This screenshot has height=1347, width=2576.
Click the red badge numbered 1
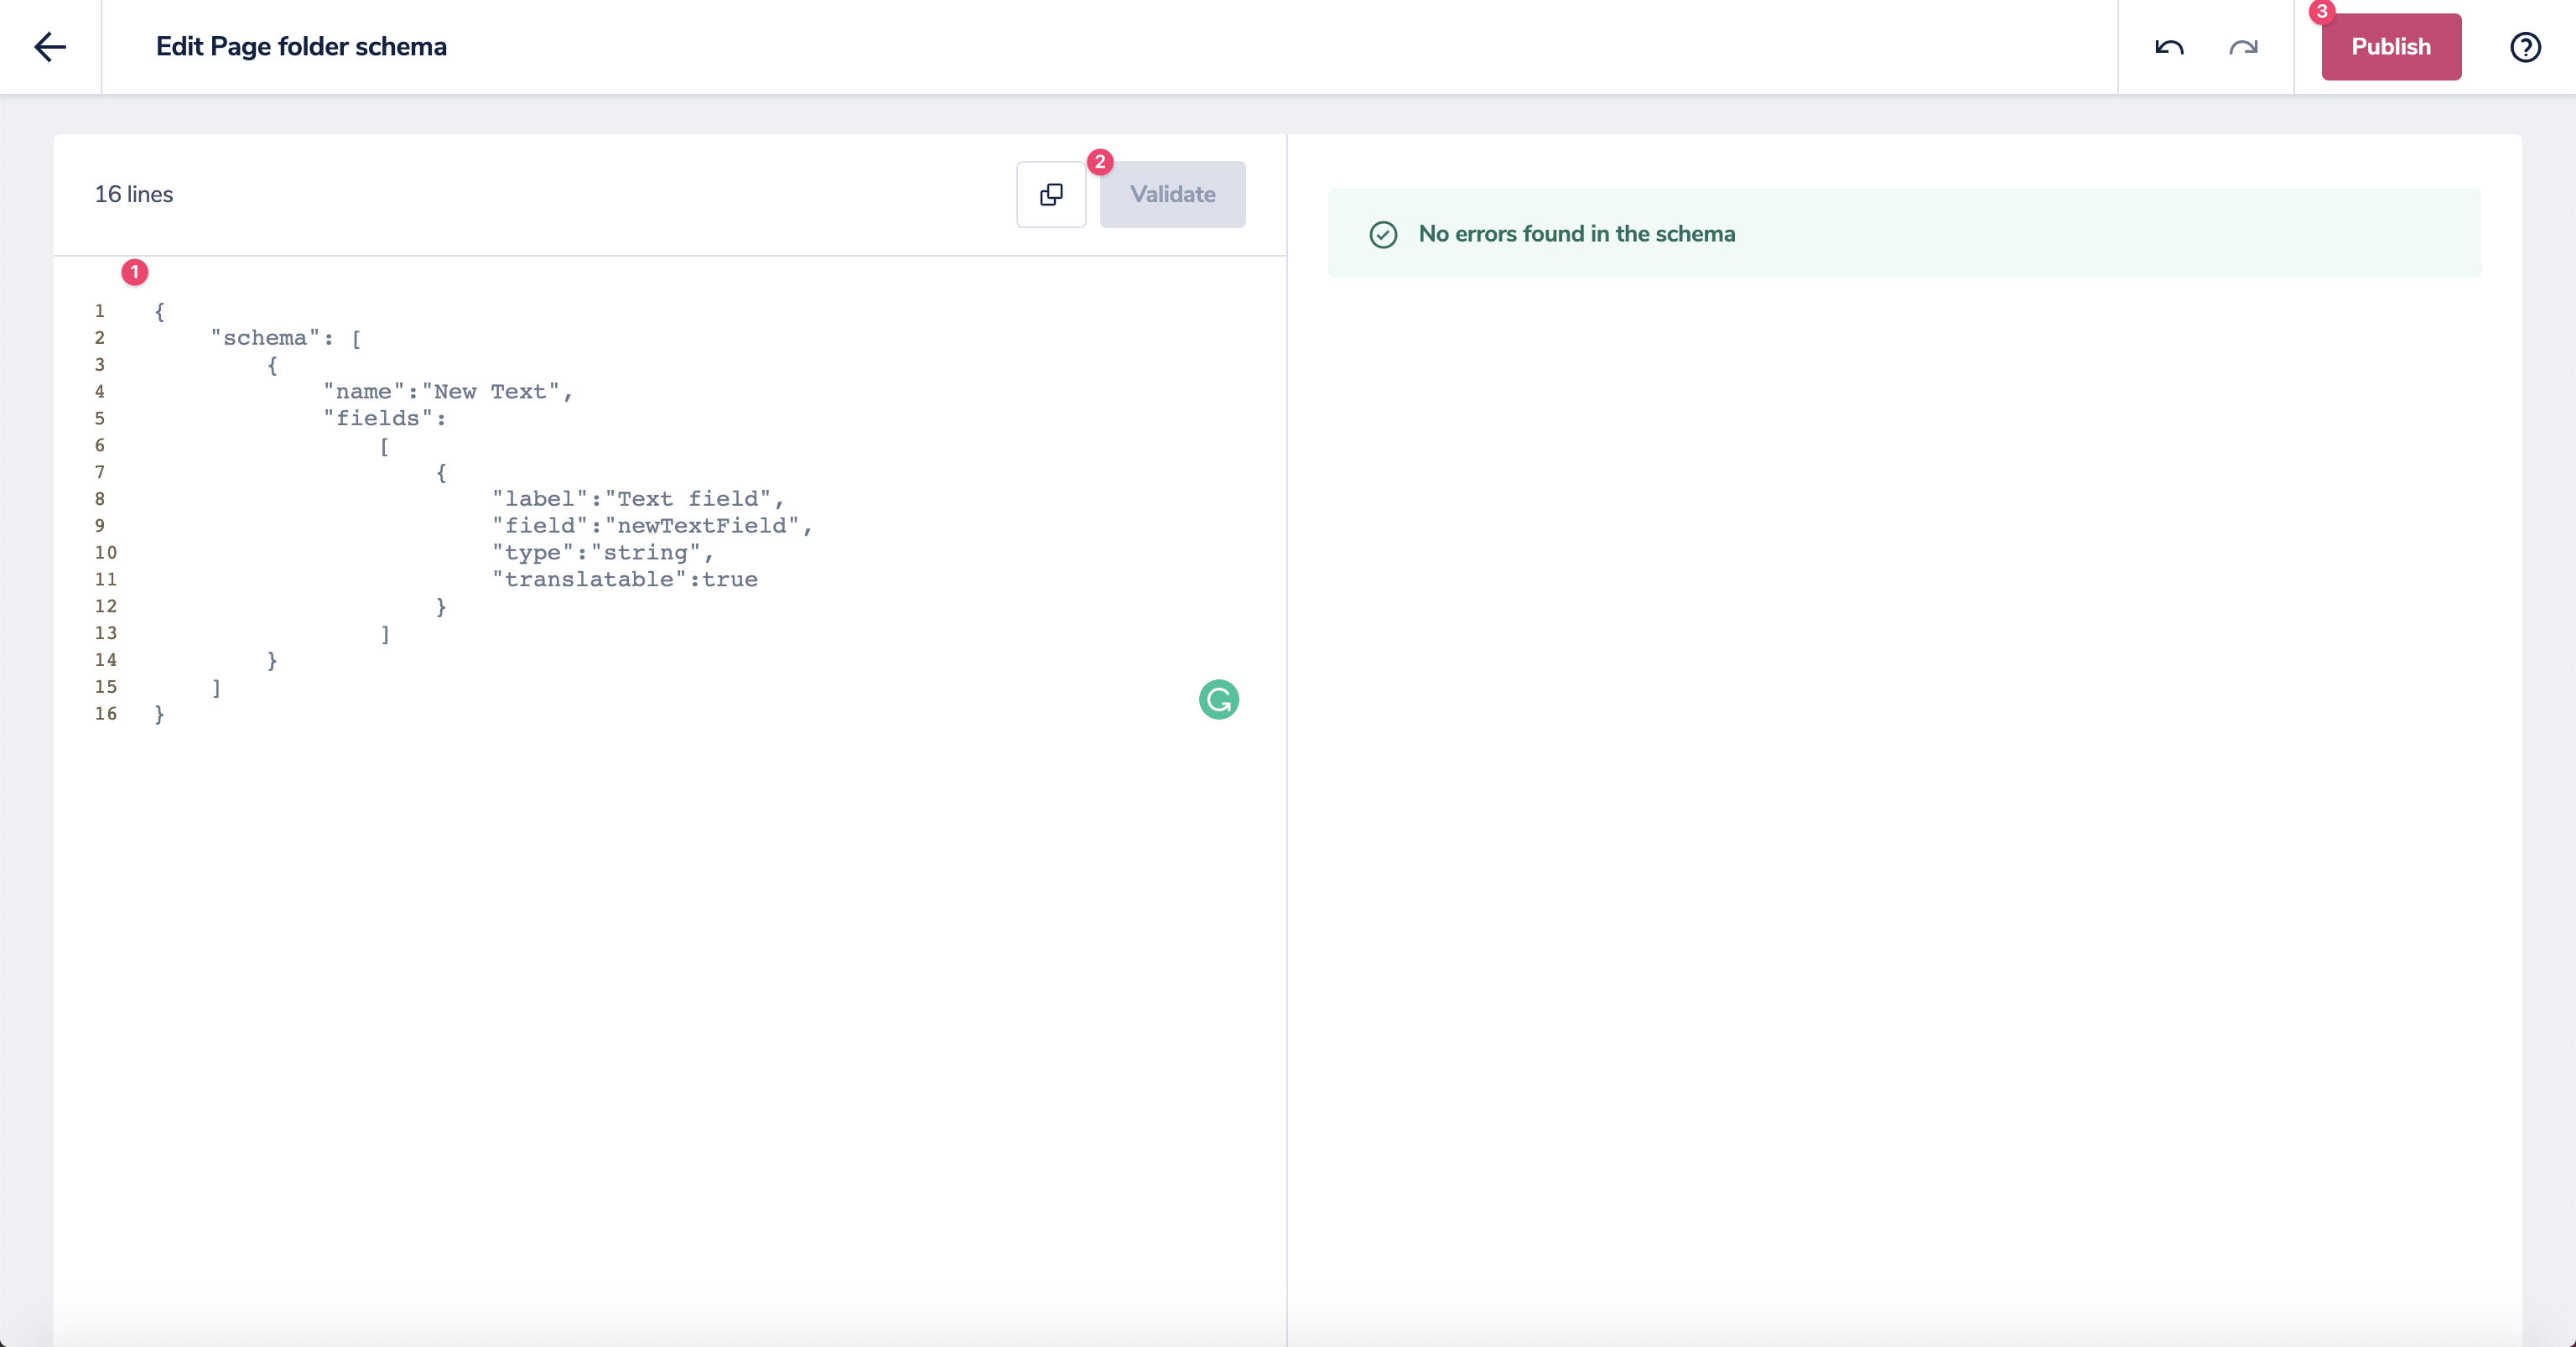[x=135, y=272]
